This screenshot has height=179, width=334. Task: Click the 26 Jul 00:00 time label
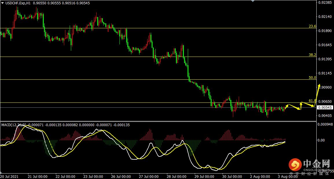click(121, 177)
